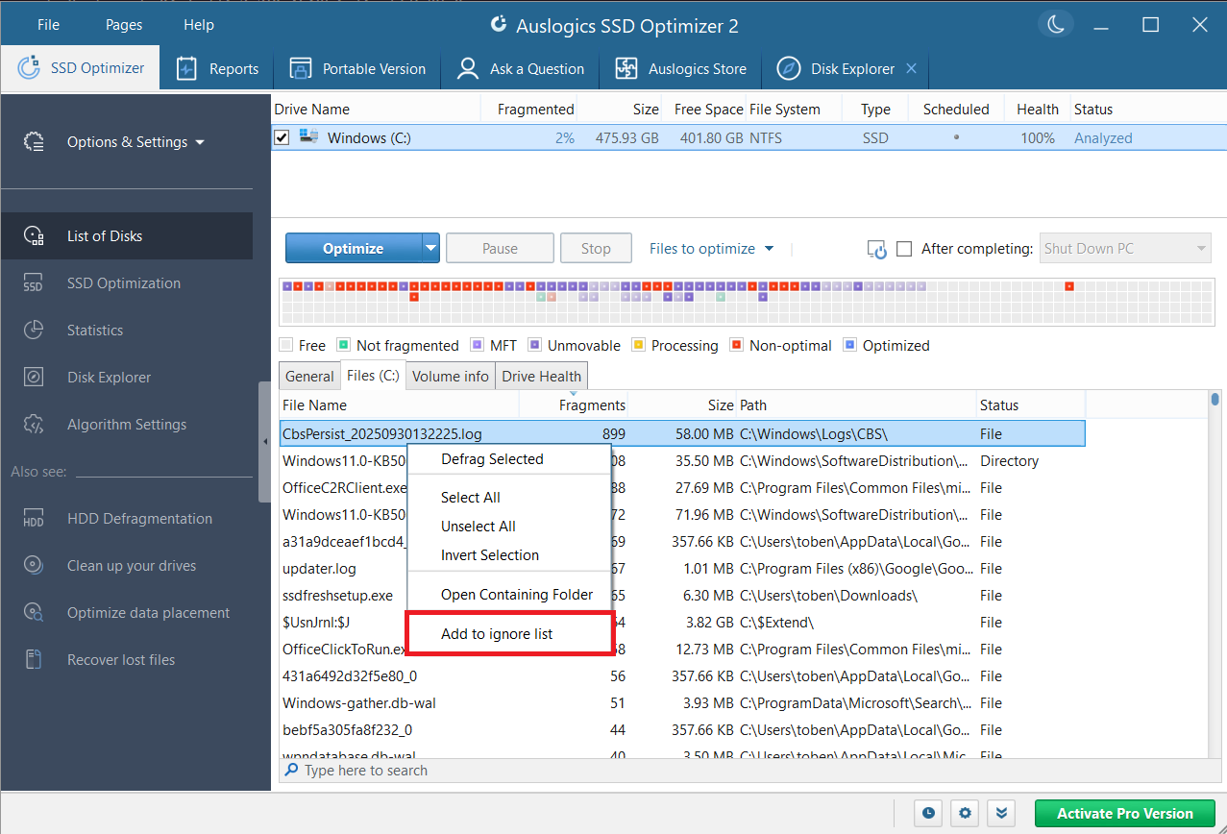
Task: Open the Optimize button dropdown arrow
Action: click(x=429, y=249)
